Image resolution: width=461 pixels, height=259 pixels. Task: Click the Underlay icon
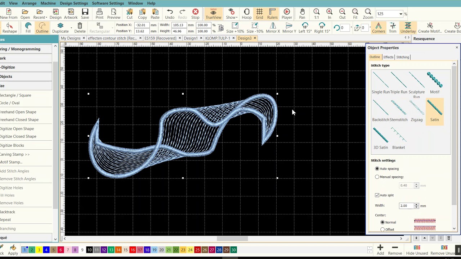click(408, 28)
